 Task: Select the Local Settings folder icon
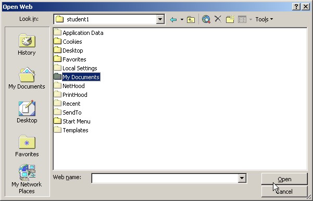click(57, 68)
